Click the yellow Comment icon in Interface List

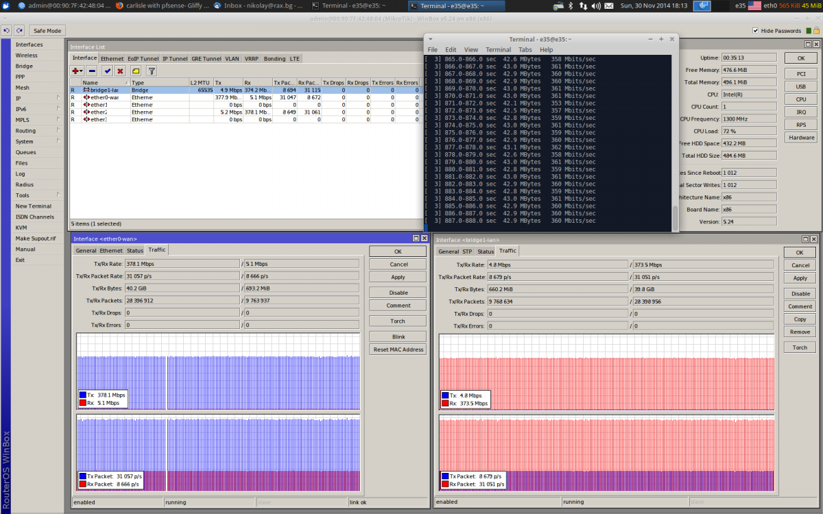136,71
